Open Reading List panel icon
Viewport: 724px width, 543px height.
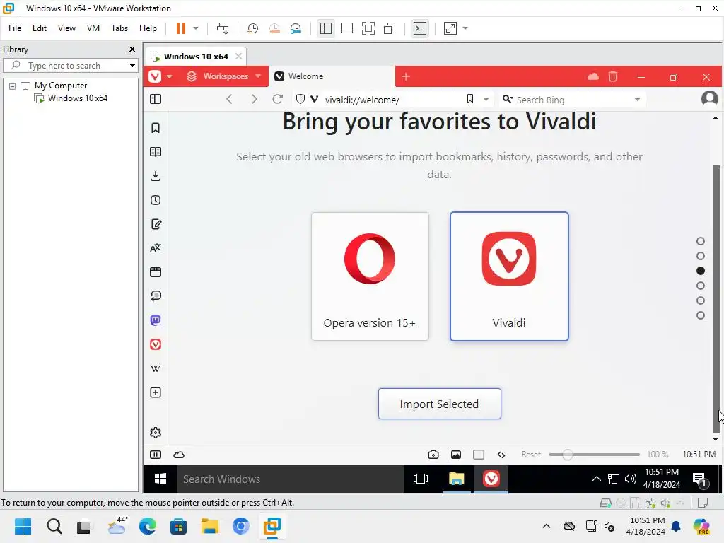click(x=156, y=152)
